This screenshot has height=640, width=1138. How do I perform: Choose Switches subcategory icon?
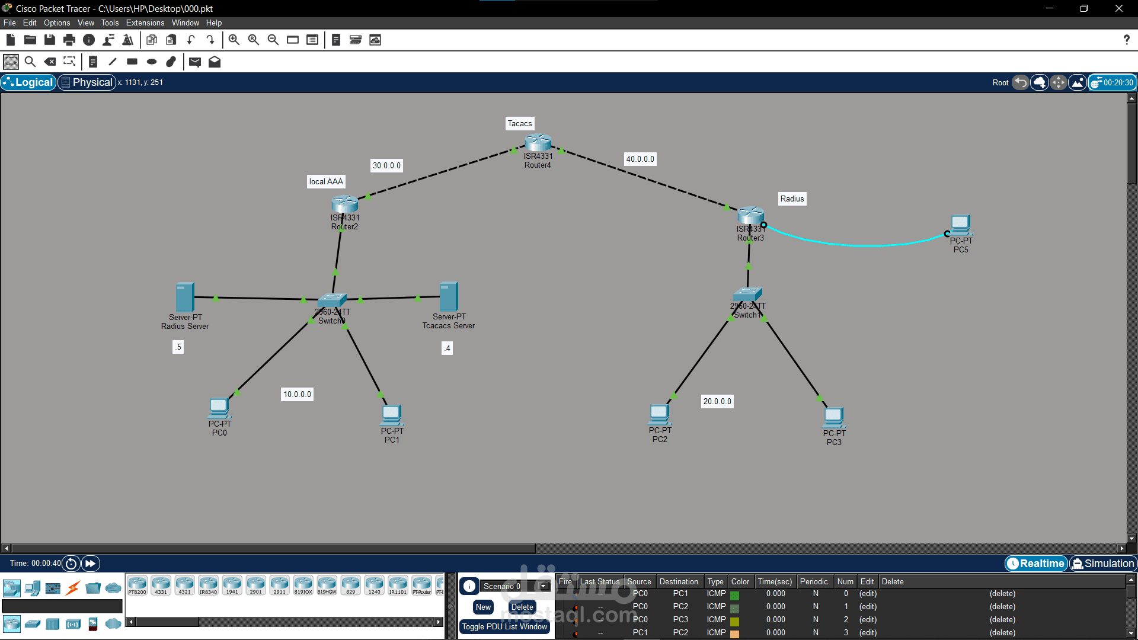33,623
